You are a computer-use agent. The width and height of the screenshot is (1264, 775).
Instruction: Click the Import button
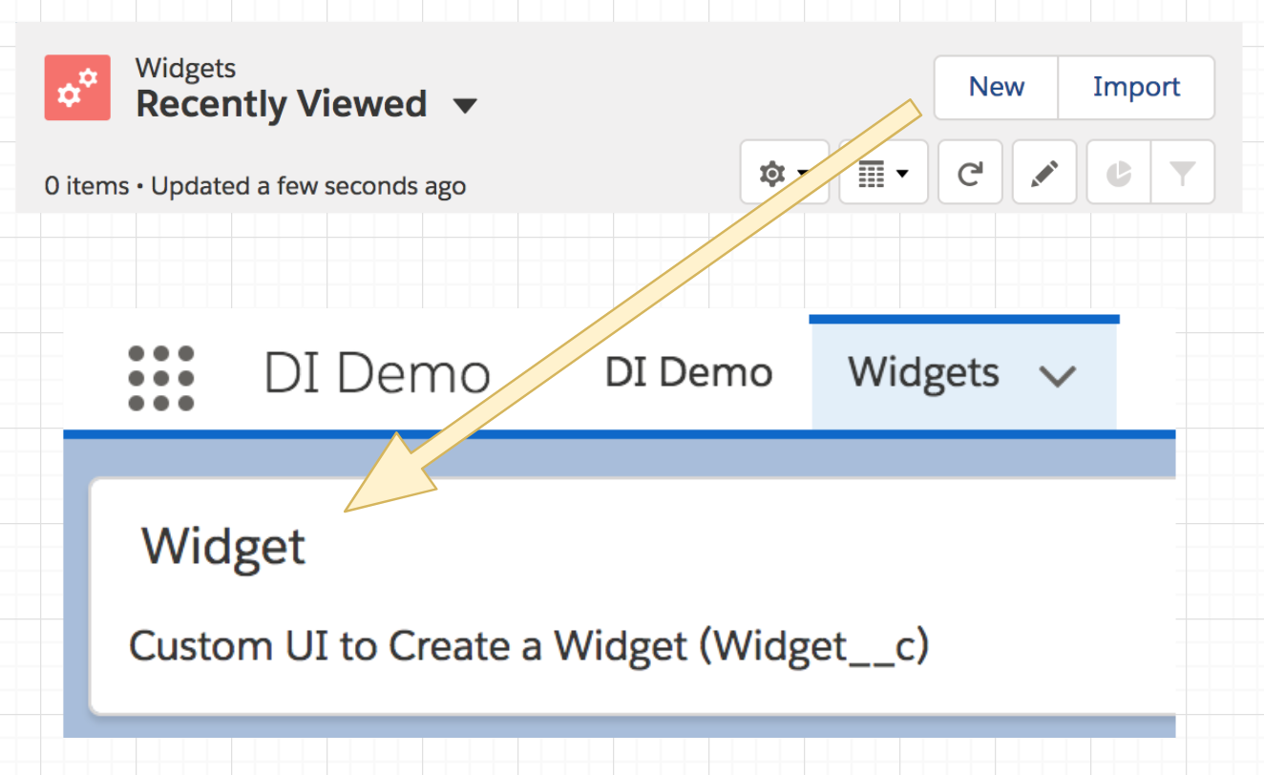(x=1136, y=87)
